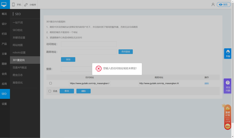Go to the 产品 section tab
Viewport: 234px width, 138px height.
(4, 44)
